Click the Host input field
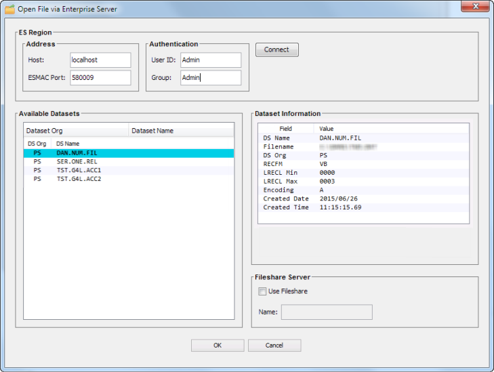This screenshot has height=372, width=494. click(100, 60)
